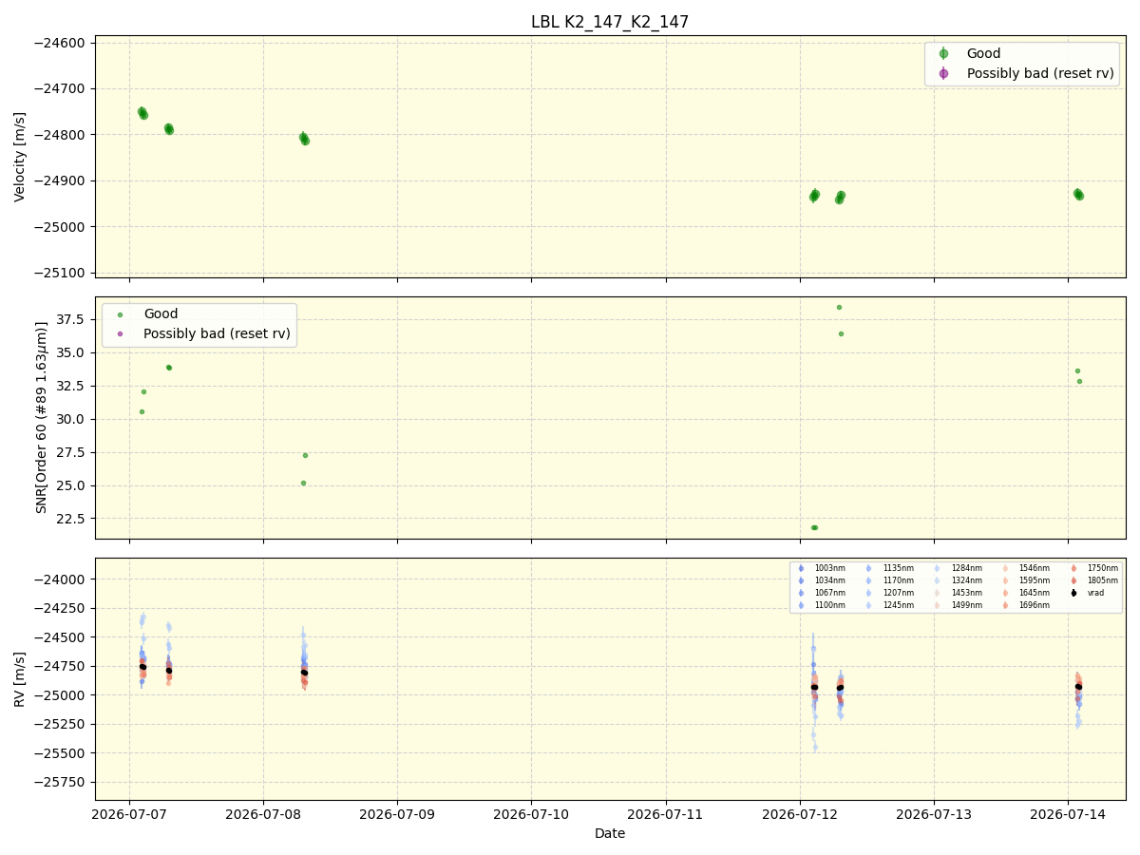Click the 2026-07-13 date tick label
Viewport: 1140px width, 855px height.
pos(934,814)
